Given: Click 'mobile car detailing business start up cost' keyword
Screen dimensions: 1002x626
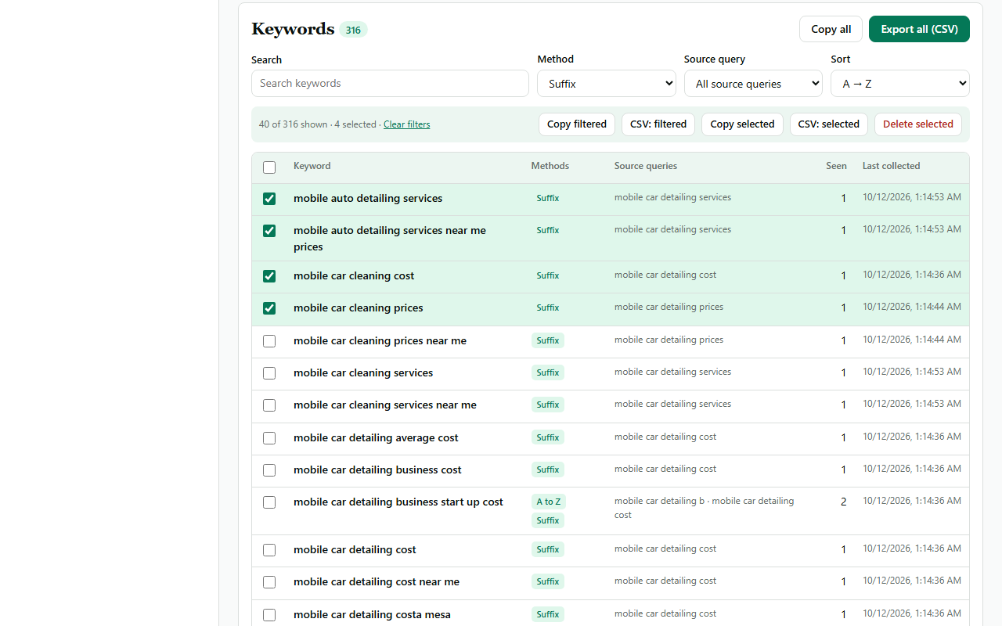Looking at the screenshot, I should pyautogui.click(x=398, y=502).
